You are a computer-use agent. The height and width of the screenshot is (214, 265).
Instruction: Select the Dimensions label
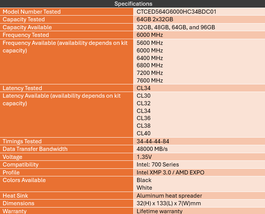pos(19,203)
